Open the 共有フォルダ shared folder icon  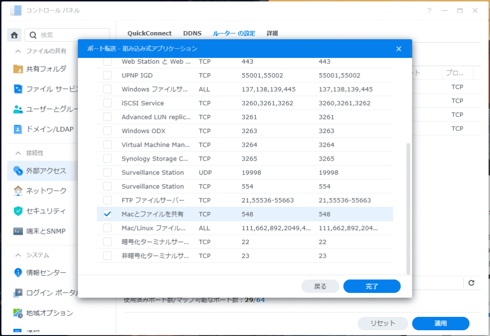click(18, 69)
